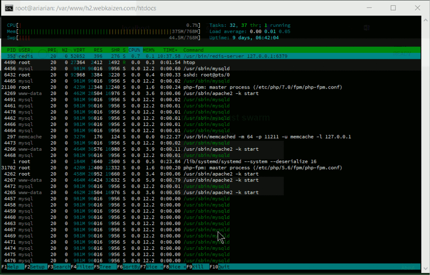Select php-fpm 7.0 master process row
This screenshot has height=275, width=430.
pos(211,87)
